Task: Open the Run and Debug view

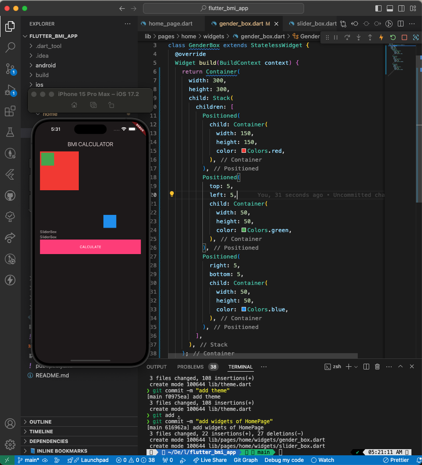Action: [10, 90]
